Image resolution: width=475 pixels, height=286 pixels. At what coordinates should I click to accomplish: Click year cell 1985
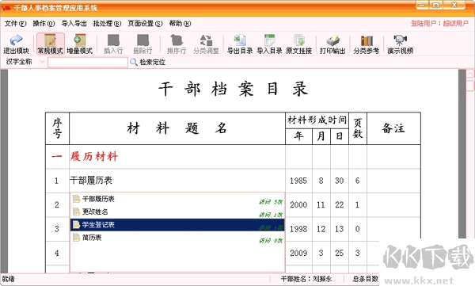coord(298,181)
